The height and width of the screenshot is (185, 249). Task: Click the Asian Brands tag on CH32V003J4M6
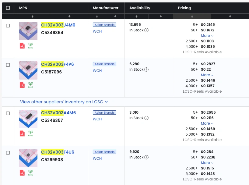[104, 25]
